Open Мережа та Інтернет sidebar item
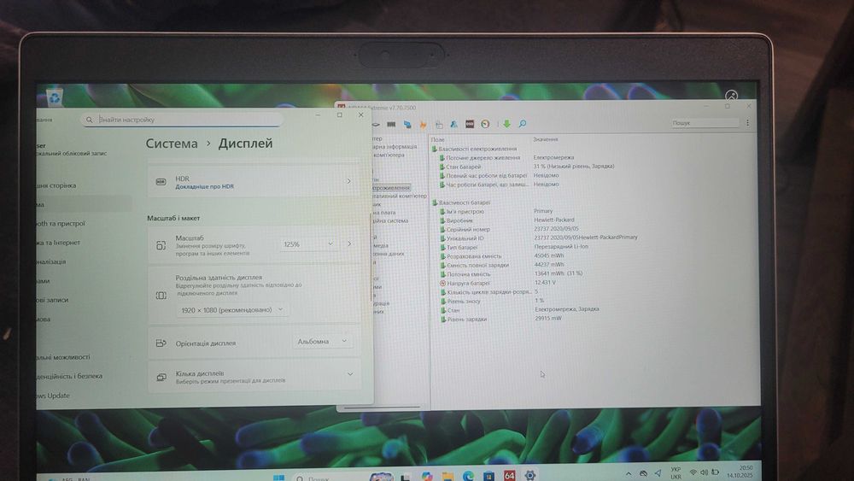This screenshot has height=481, width=854. [58, 243]
